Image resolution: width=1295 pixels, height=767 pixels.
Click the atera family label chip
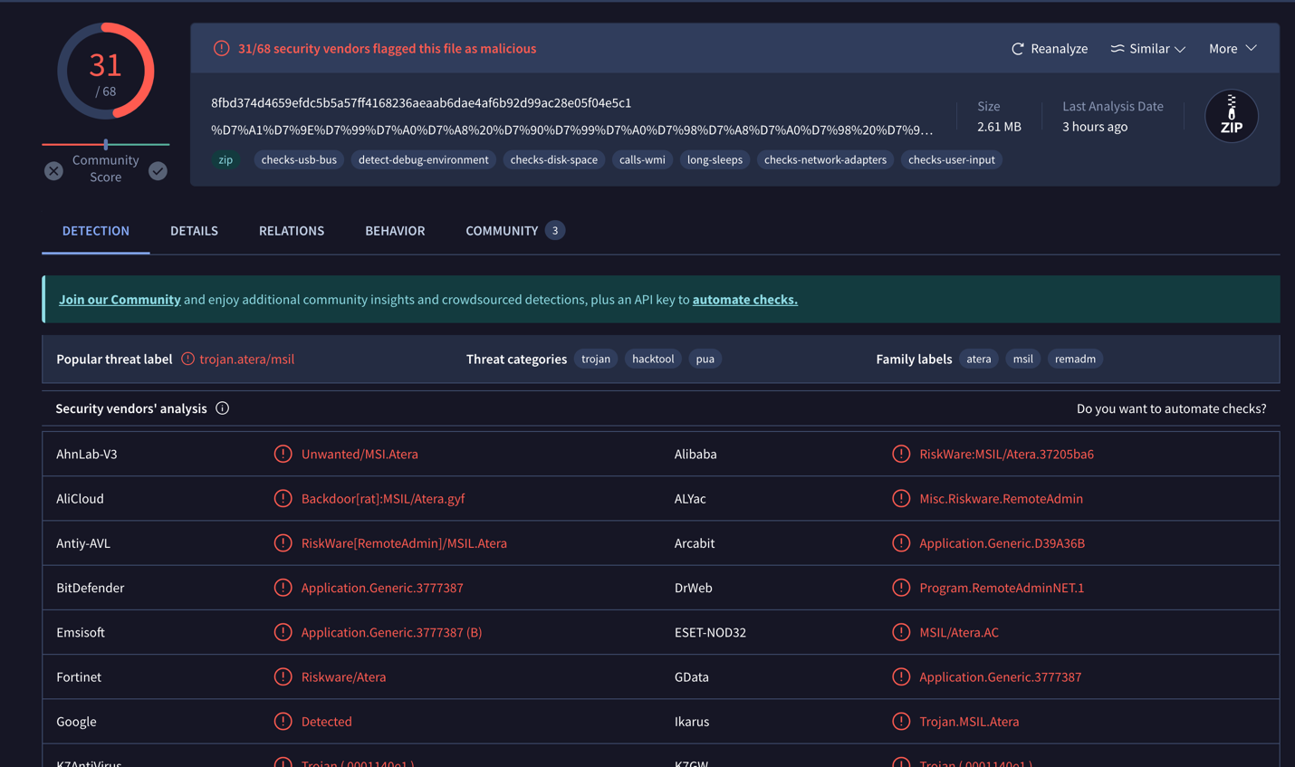978,359
